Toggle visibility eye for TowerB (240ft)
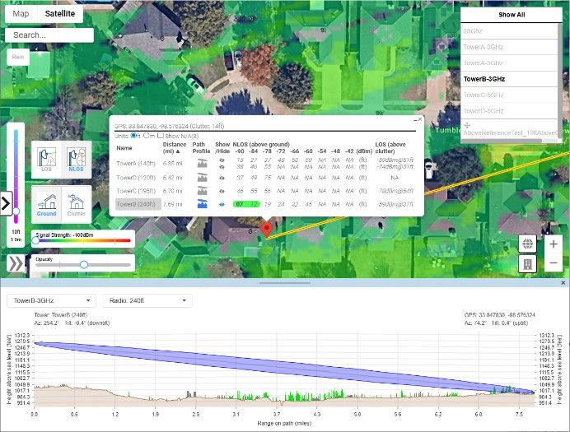Image resolution: width=570 pixels, height=432 pixels. 222,203
